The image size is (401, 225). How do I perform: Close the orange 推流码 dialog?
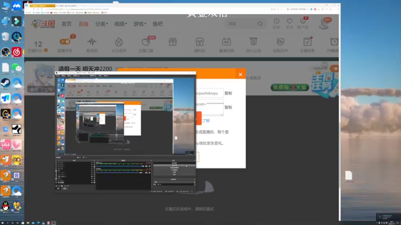pos(241,74)
